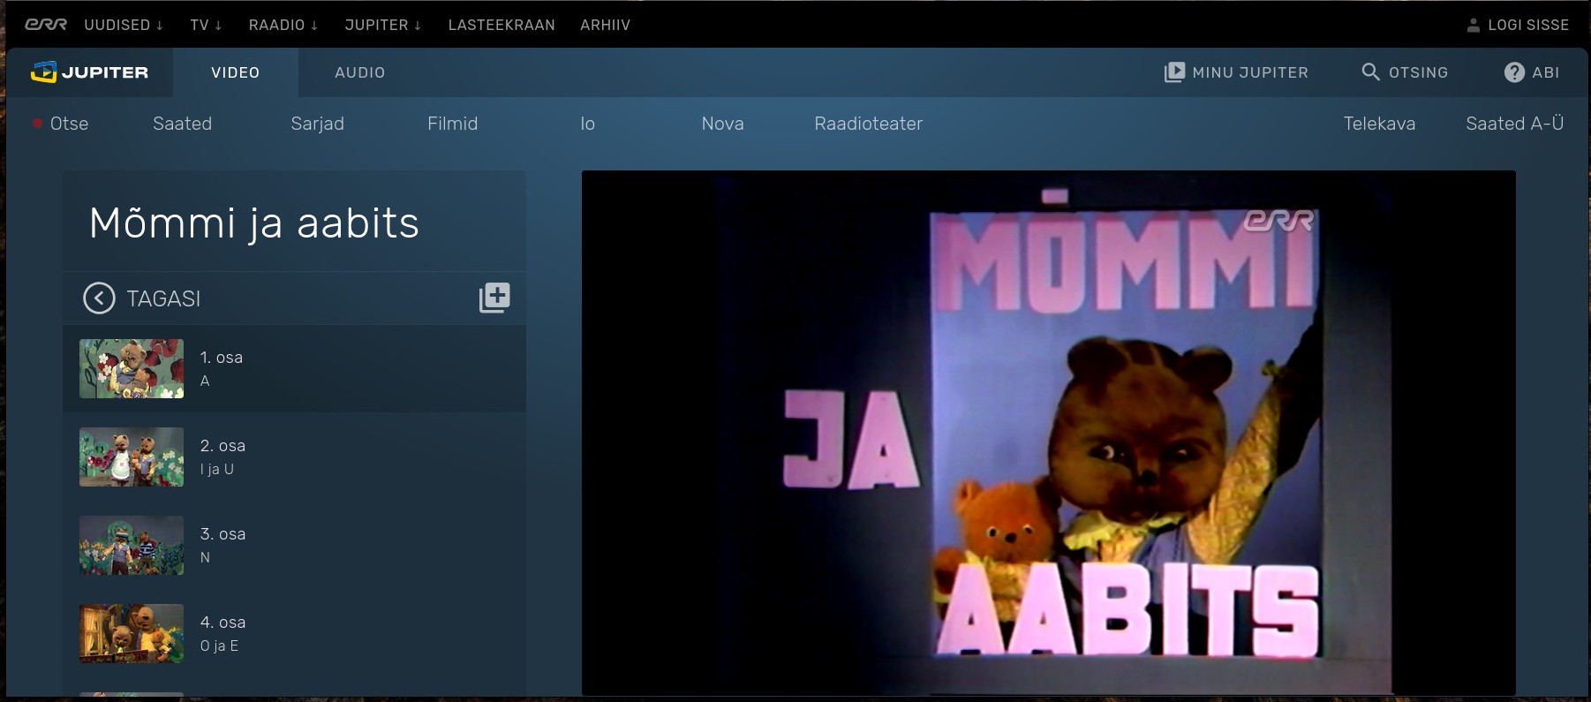Open Lasteekraan in the top bar
Image resolution: width=1591 pixels, height=702 pixels.
(501, 25)
